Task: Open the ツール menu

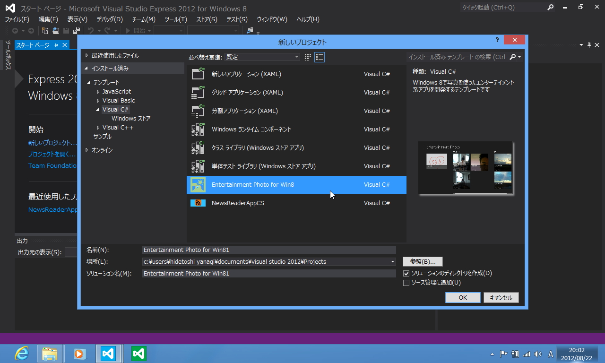Action: [175, 19]
